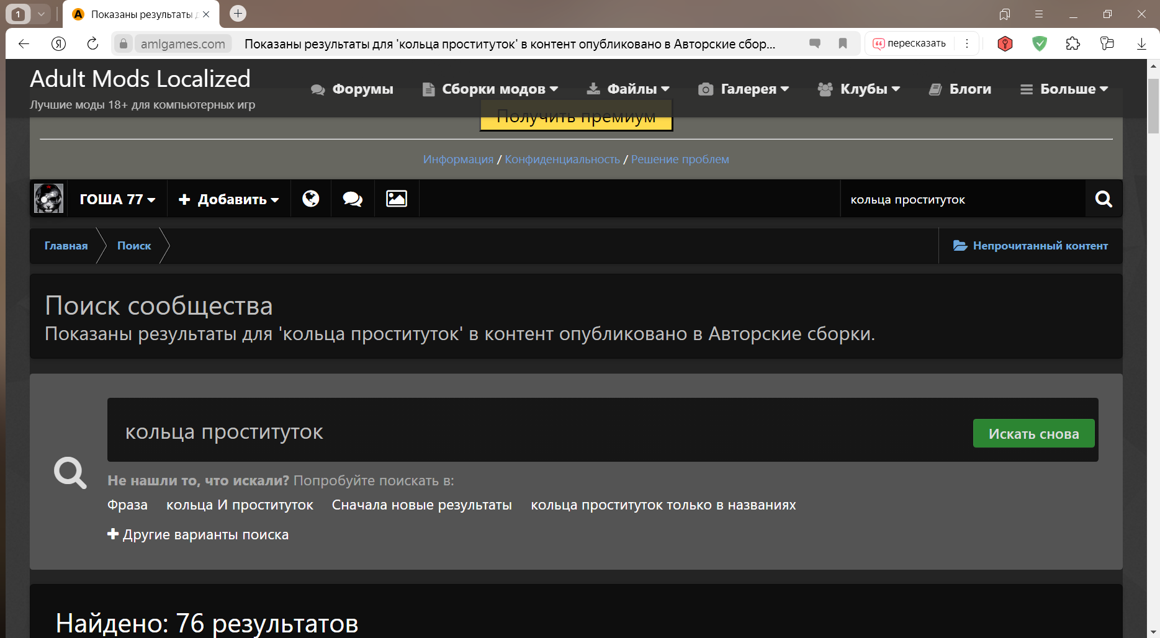Click the gallery image icon in user bar
1160x638 pixels.
click(x=397, y=199)
